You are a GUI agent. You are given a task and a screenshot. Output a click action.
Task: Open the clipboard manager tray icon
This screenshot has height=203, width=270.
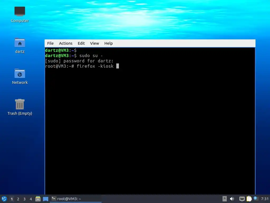tap(249, 199)
